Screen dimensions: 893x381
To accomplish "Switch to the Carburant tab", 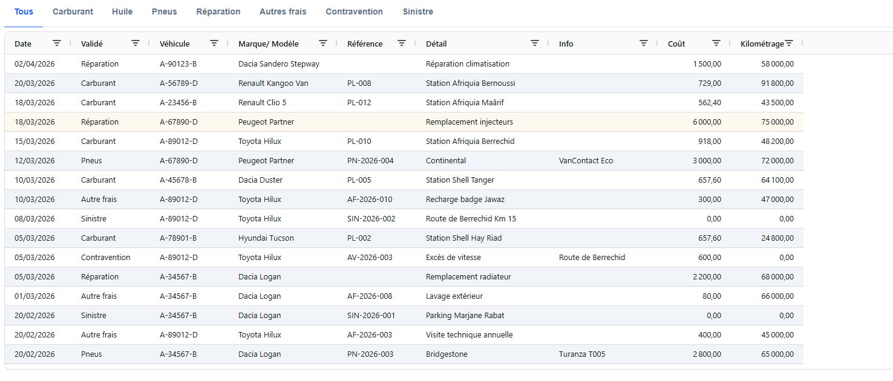I will pyautogui.click(x=73, y=12).
